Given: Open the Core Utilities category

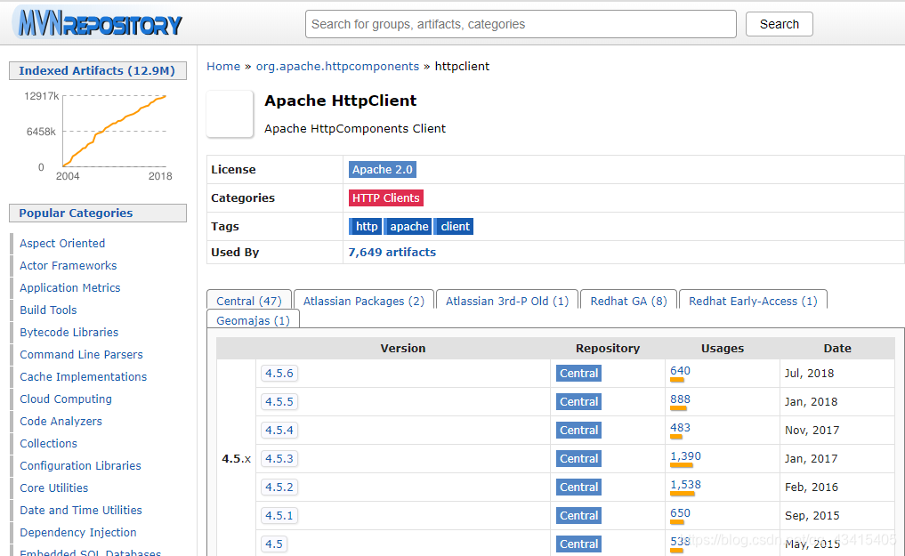Looking at the screenshot, I should pyautogui.click(x=53, y=488).
